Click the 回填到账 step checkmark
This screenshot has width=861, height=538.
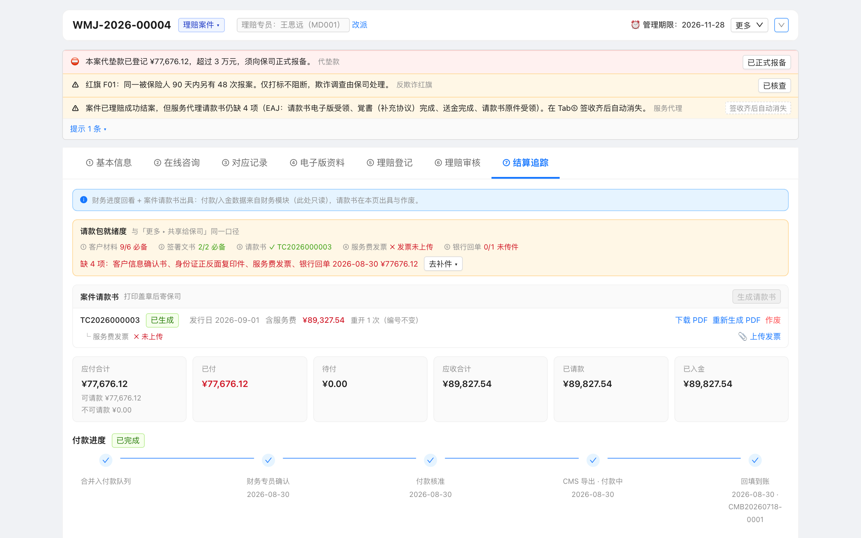pos(755,460)
